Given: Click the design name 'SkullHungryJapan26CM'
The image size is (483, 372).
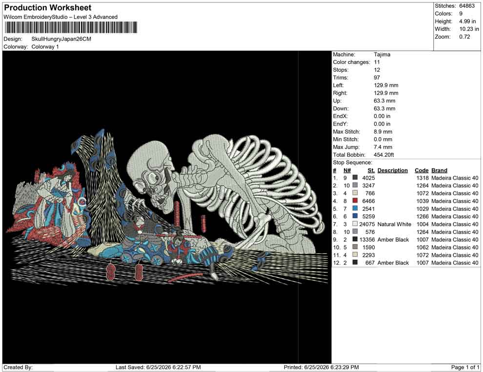Looking at the screenshot, I should 61,39.
